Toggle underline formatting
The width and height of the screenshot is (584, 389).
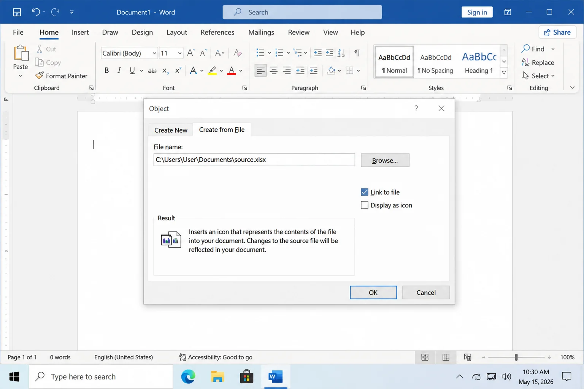tap(132, 70)
